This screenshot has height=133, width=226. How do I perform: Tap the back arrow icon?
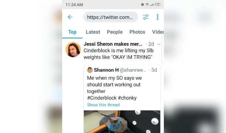pyautogui.click(x=70, y=17)
